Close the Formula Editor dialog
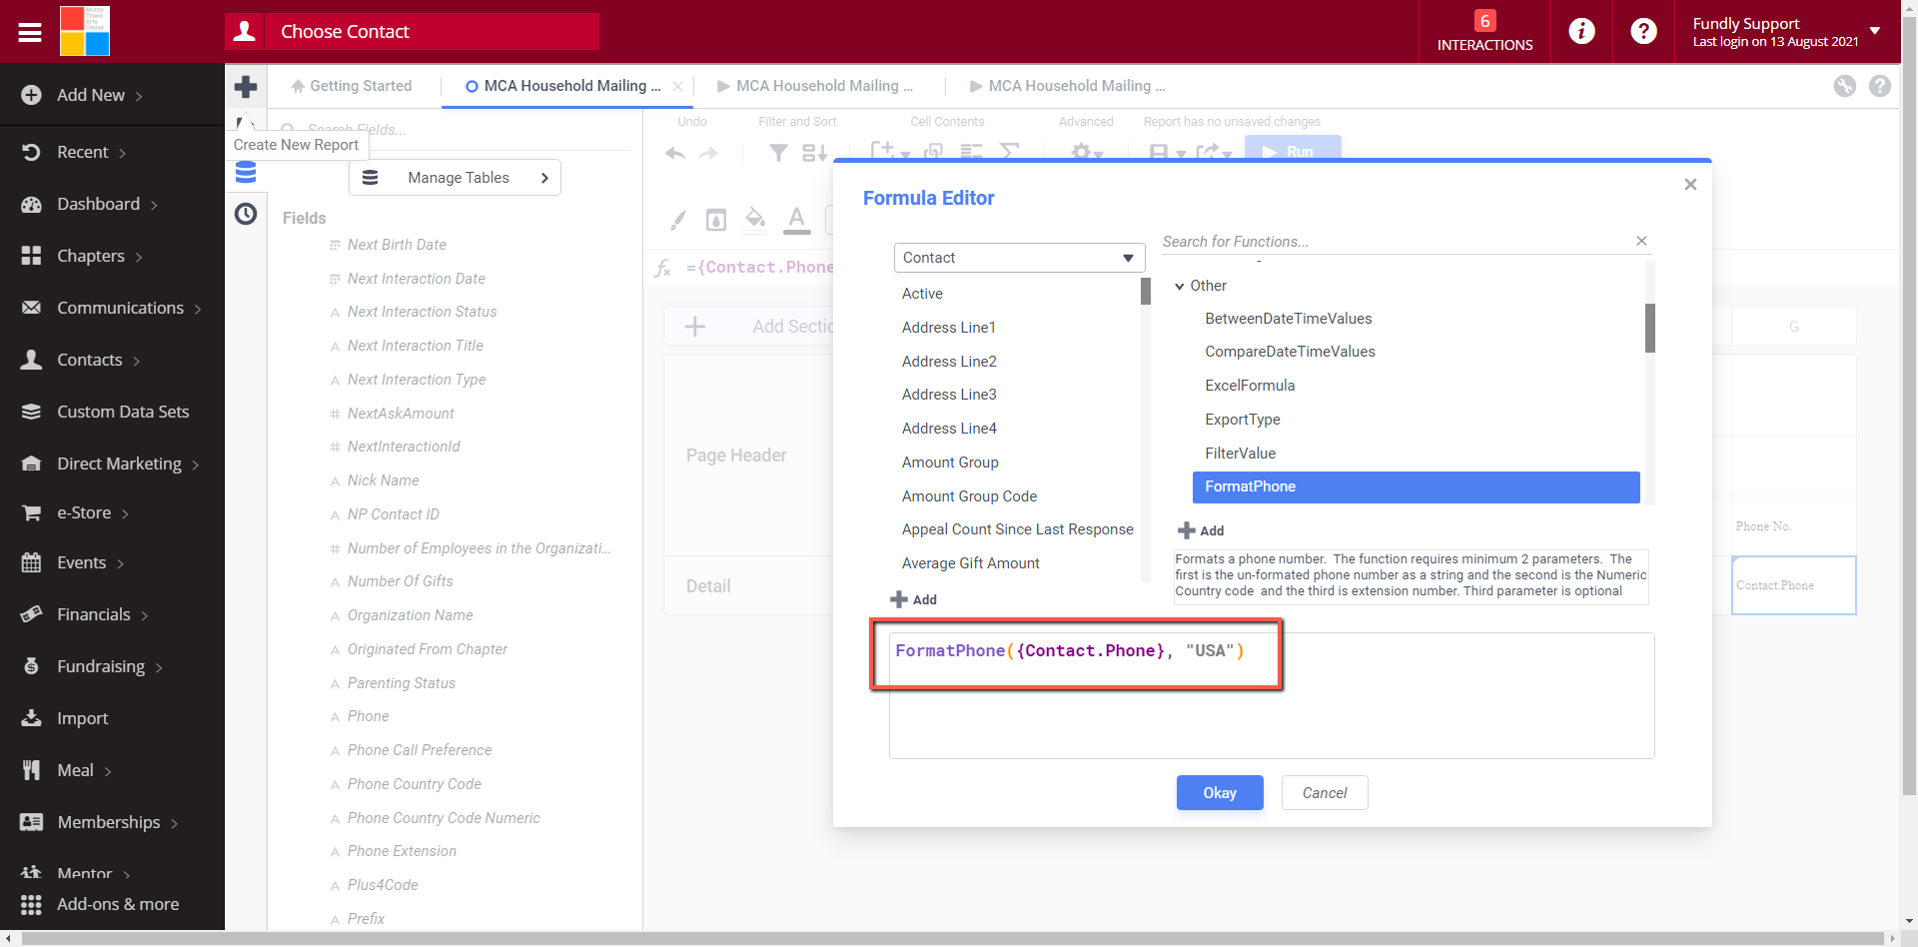 [1690, 185]
